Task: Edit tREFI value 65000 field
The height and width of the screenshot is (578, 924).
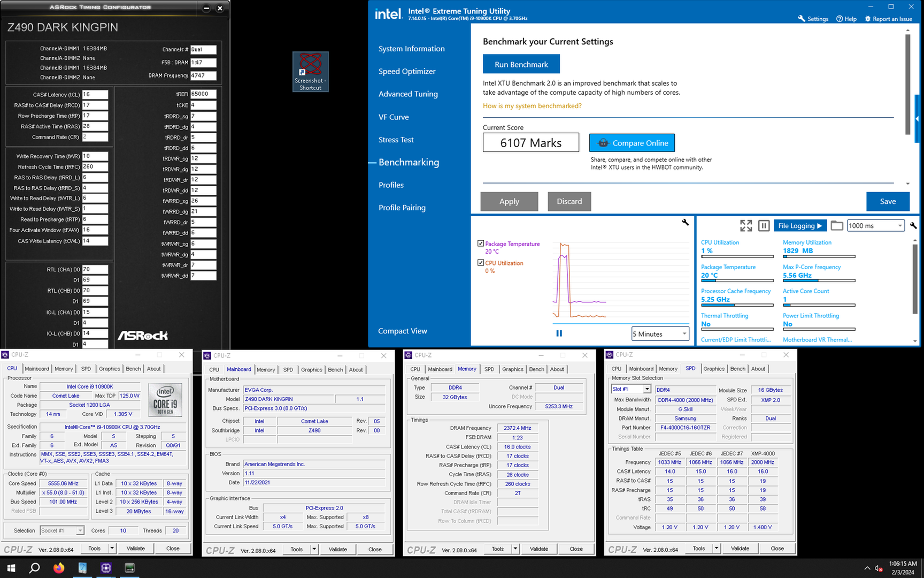Action: coord(203,94)
